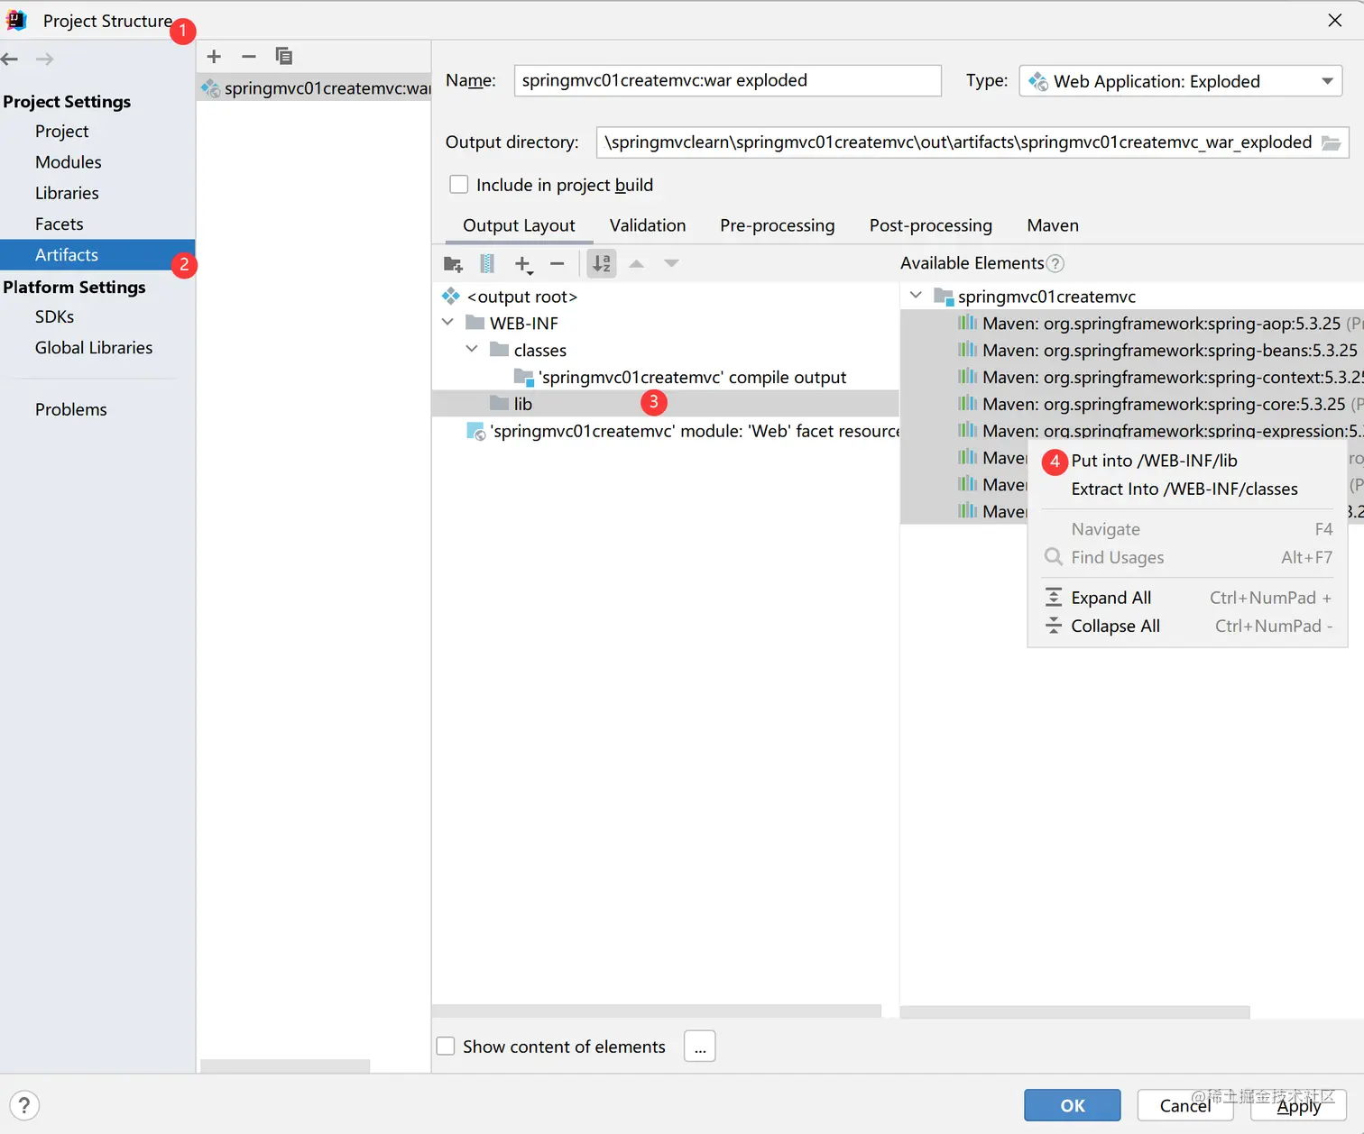Click Expand All icon in context menu
Screen dimensions: 1364x1134
(x=1054, y=598)
